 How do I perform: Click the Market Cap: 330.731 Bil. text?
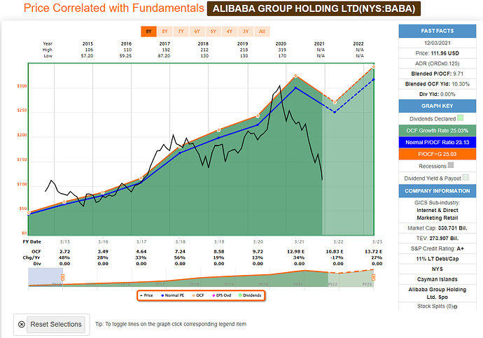437,228
